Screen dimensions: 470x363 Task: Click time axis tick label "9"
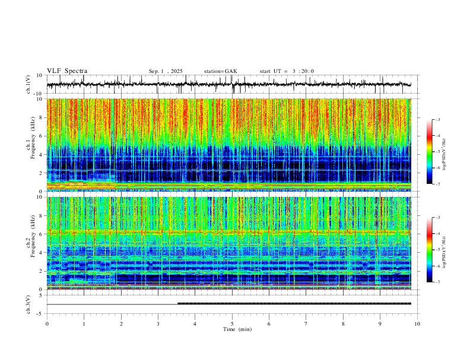(x=380, y=324)
